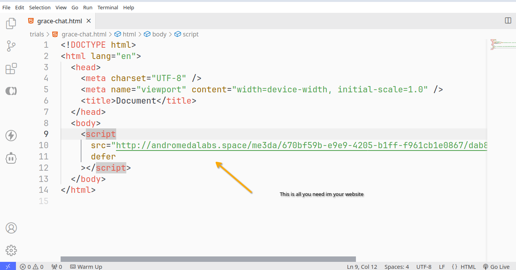The width and height of the screenshot is (516, 270).
Task: Click the split editor layout icon
Action: point(508,21)
